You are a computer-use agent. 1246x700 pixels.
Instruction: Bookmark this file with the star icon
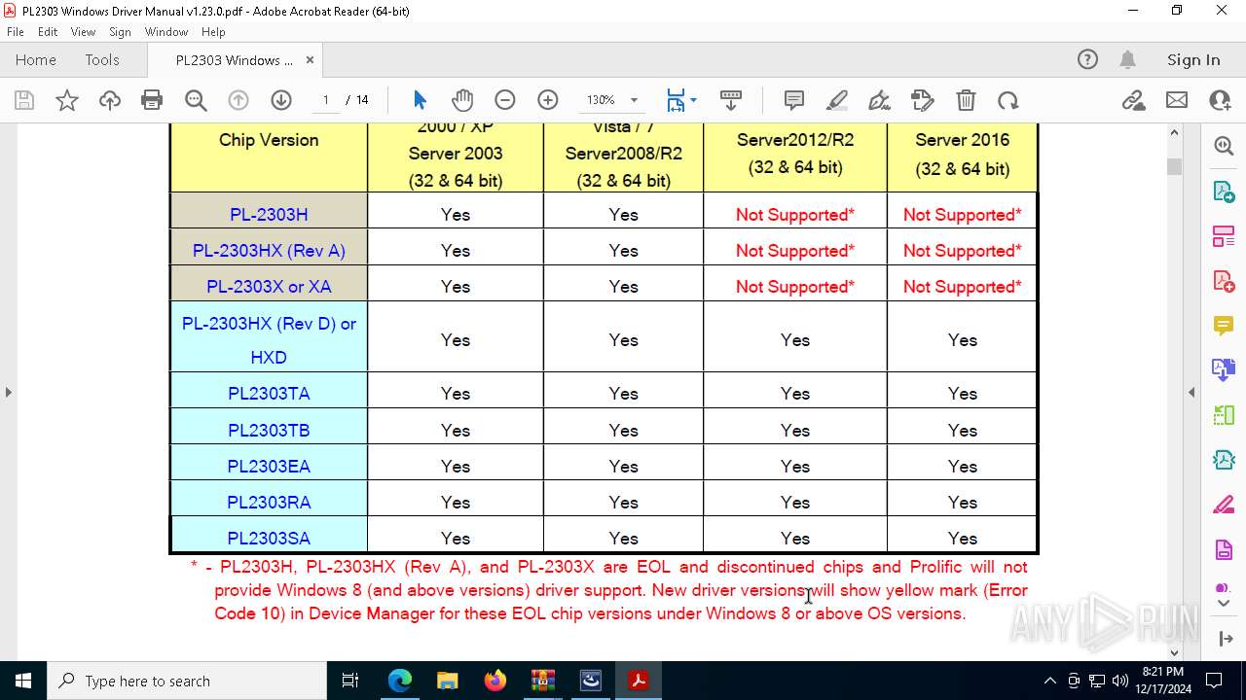(67, 100)
